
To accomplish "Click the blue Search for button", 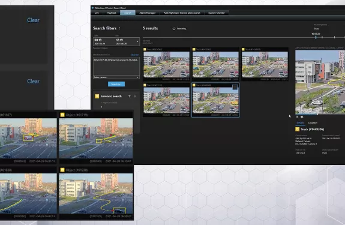I will [x=116, y=84].
